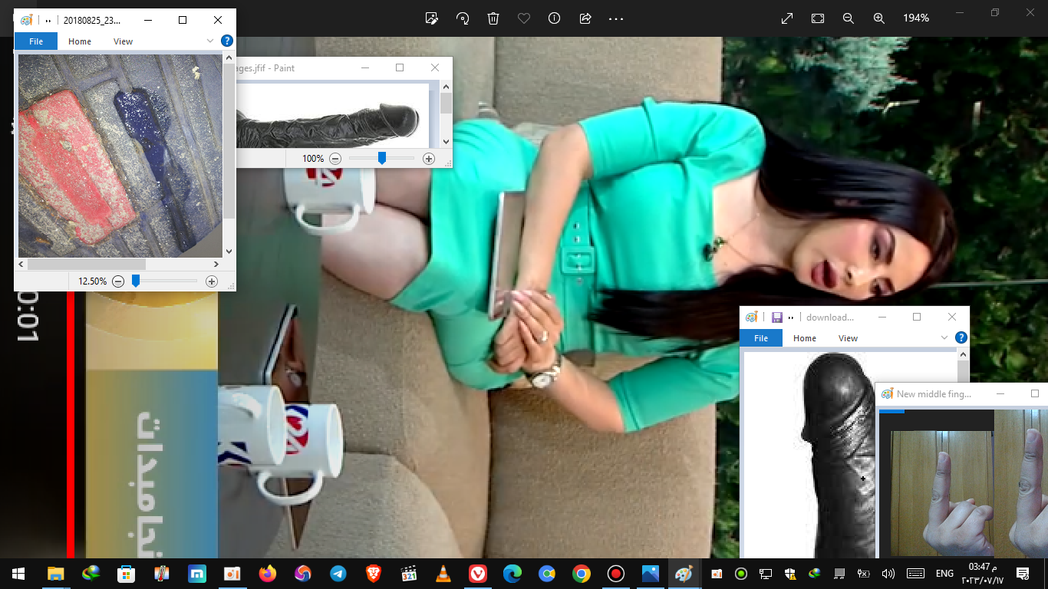The height and width of the screenshot is (589, 1048).
Task: Switch to View tab in the download Paint window
Action: coord(848,338)
